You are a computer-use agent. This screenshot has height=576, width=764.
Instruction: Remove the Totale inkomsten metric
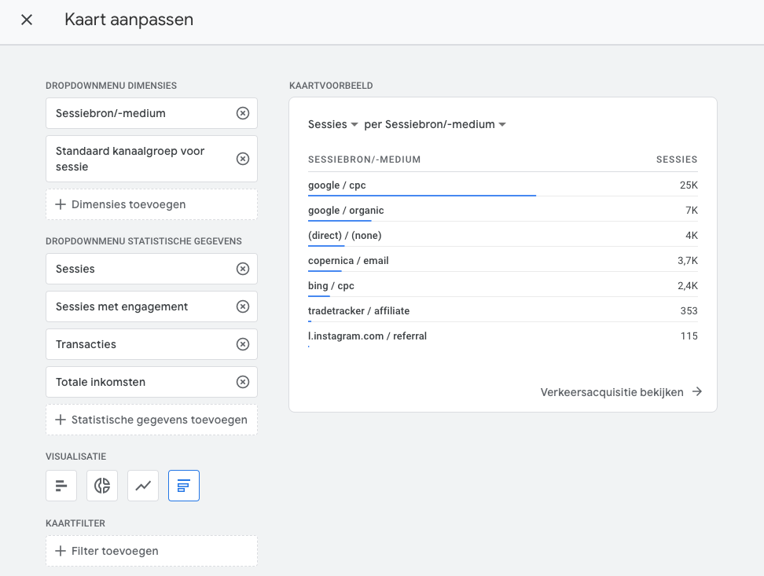(x=243, y=382)
